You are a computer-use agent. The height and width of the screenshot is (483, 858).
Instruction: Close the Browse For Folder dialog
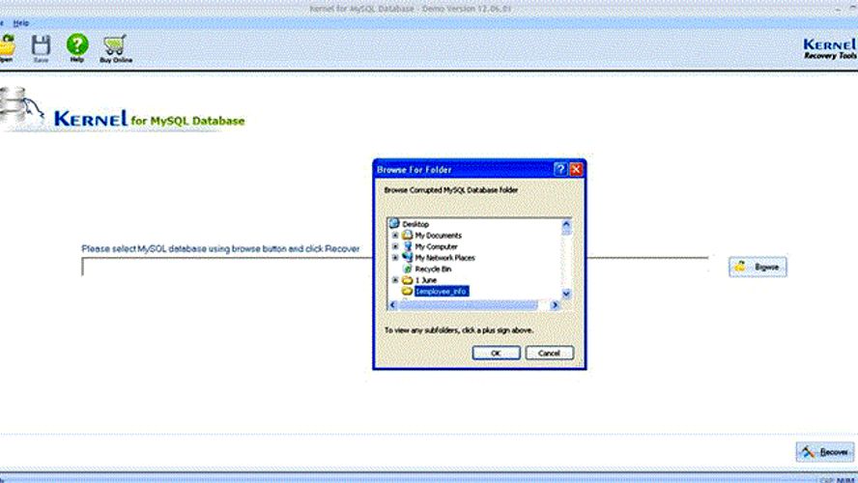576,170
